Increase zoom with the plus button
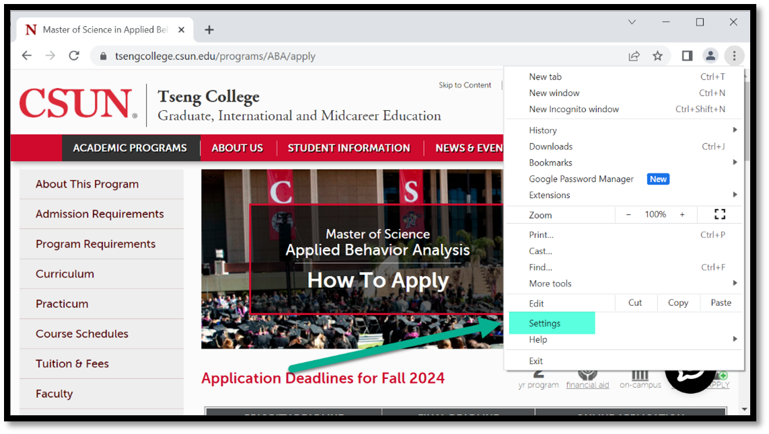The width and height of the screenshot is (769, 434). [682, 214]
